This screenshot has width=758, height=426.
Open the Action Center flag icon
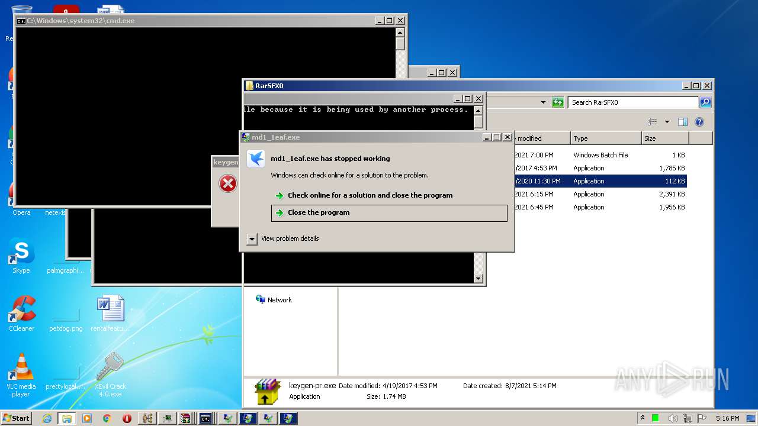coord(702,418)
